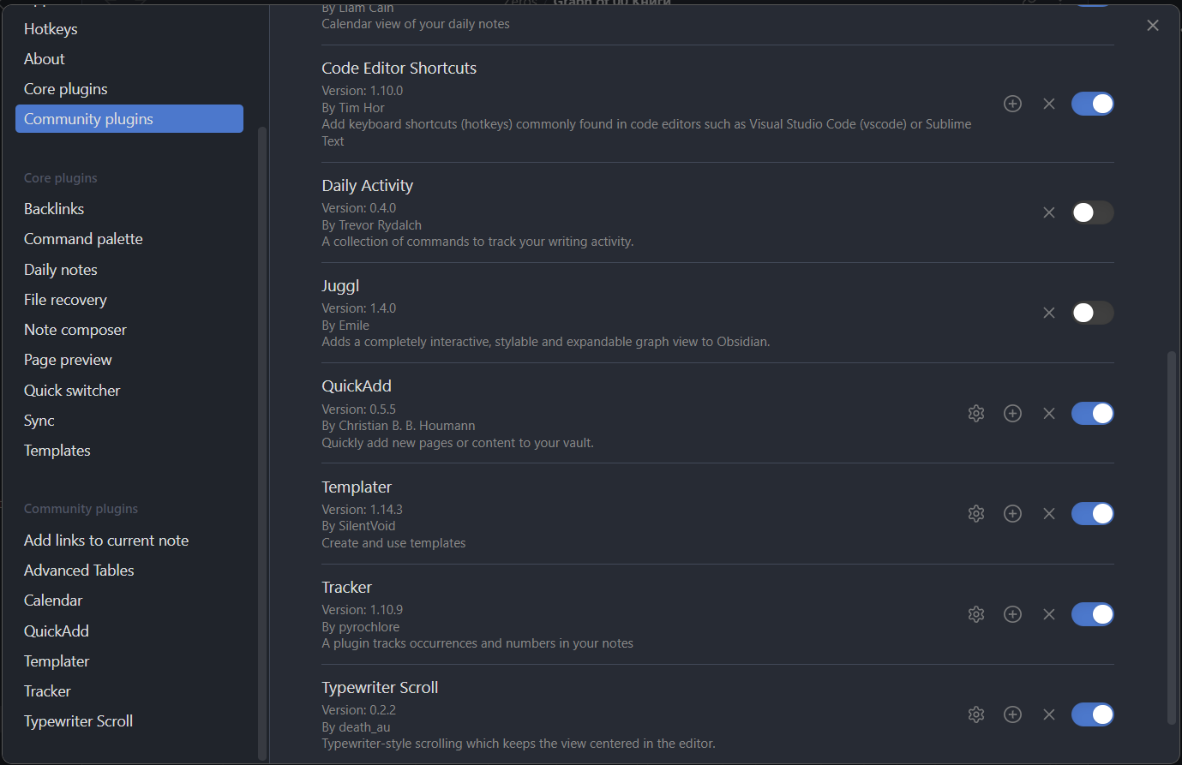Click the Juggl plugin title
Image resolution: width=1182 pixels, height=765 pixels.
340,286
